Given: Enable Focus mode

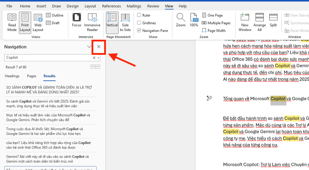Looking at the screenshot, I should (76, 20).
